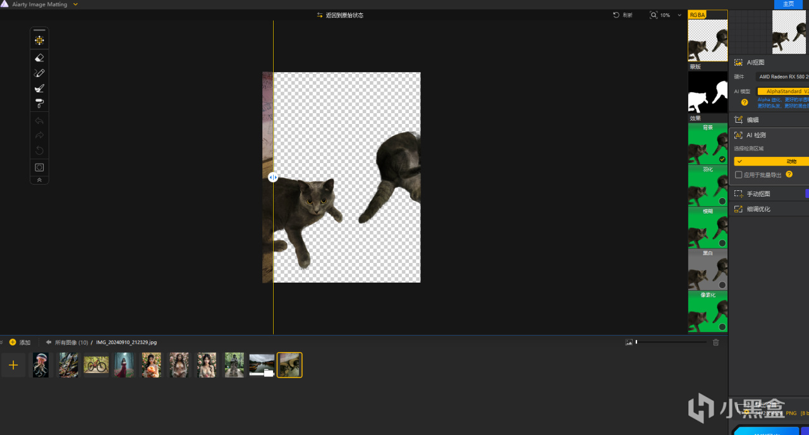Open the 硬件 AMD Radeon dropdown
The height and width of the screenshot is (435, 809).
782,77
